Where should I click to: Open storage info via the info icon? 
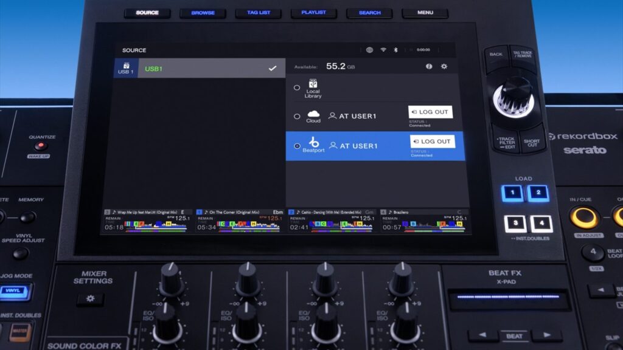pos(428,66)
